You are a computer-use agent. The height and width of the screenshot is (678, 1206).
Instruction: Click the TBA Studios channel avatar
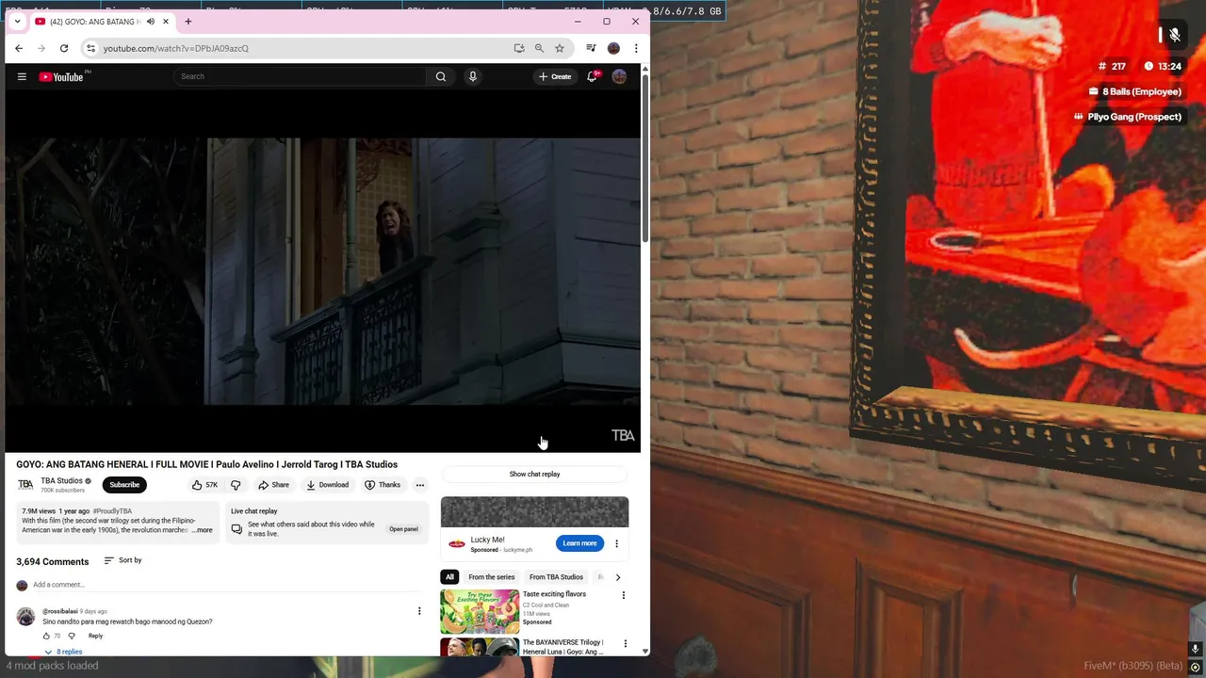tap(25, 484)
